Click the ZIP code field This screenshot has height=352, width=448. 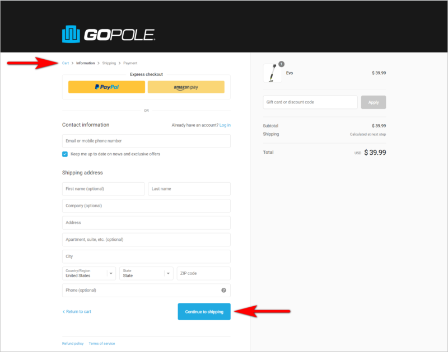tap(203, 273)
